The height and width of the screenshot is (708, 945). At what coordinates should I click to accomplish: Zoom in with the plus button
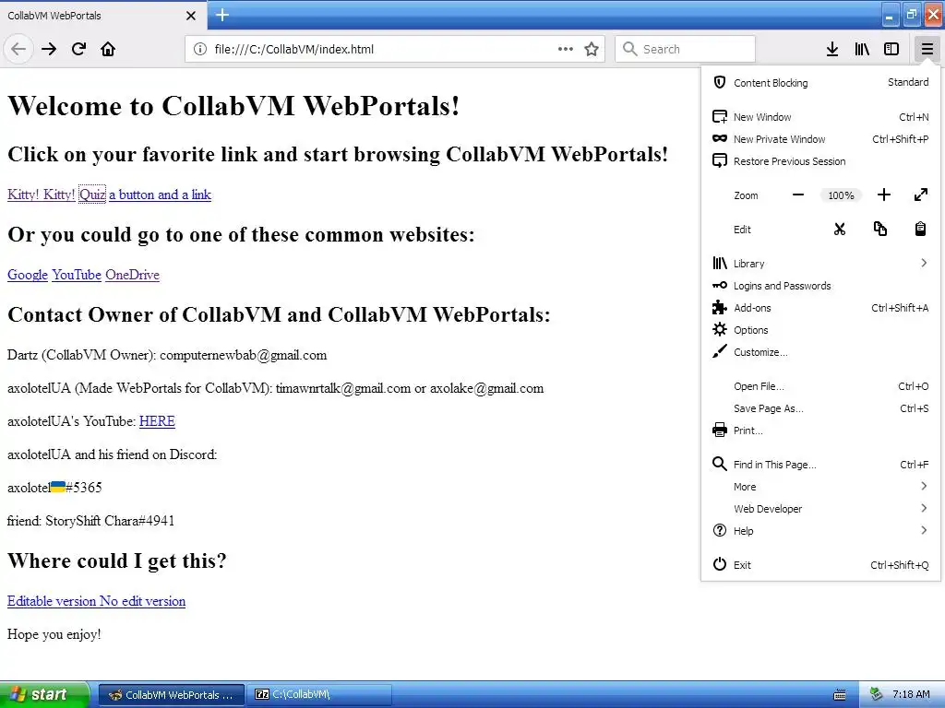[883, 195]
